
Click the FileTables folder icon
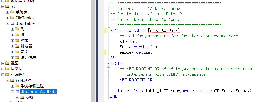[12, 18]
